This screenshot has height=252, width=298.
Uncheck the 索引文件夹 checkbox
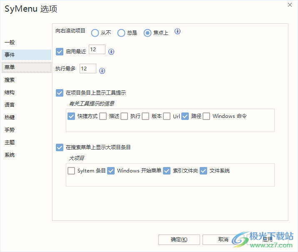coord(167,171)
